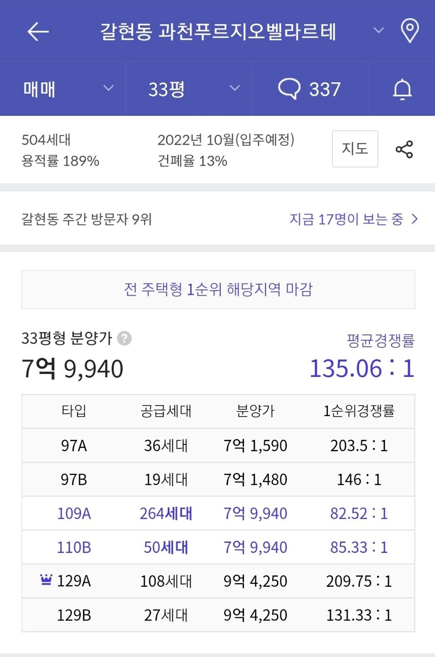Viewport: 435px width, 657px height.
Task: Click the 264세대 supply cell
Action: 166,513
